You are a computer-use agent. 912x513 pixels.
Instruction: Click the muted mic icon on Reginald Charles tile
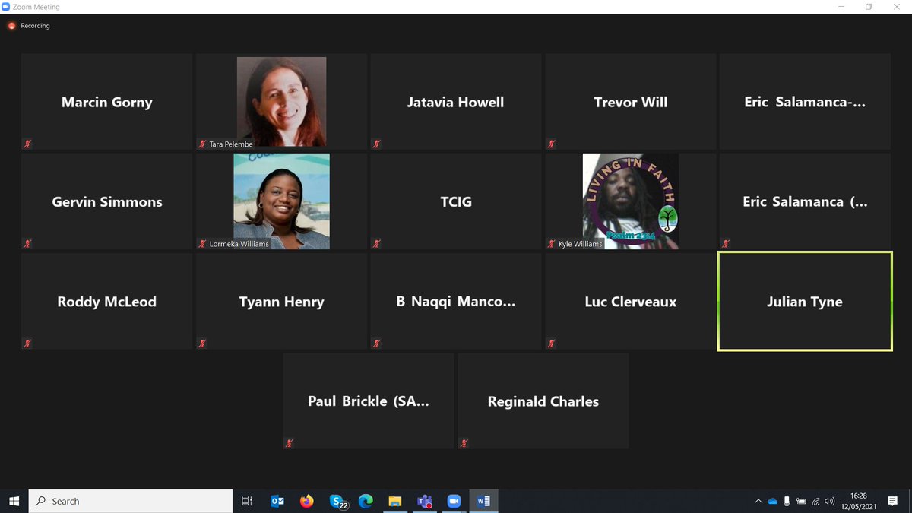click(x=464, y=443)
